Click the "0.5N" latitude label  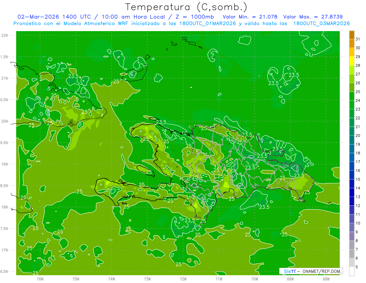[x=5, y=100]
